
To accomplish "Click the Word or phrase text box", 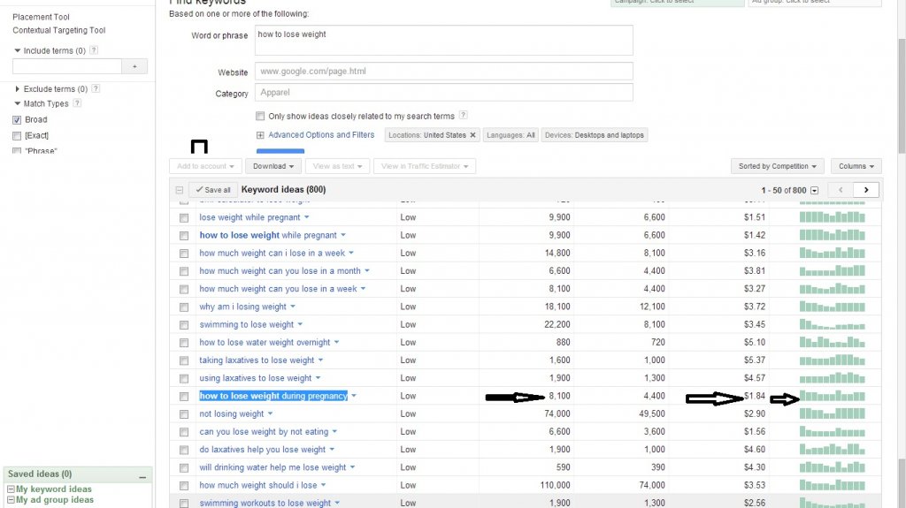I will tap(443, 40).
